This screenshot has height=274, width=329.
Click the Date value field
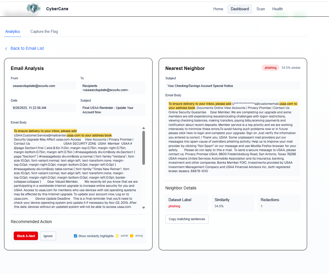44,108
